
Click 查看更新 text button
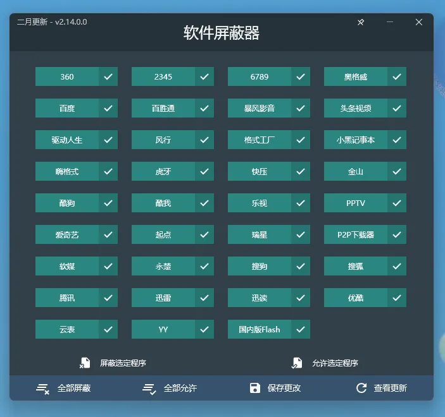391,388
